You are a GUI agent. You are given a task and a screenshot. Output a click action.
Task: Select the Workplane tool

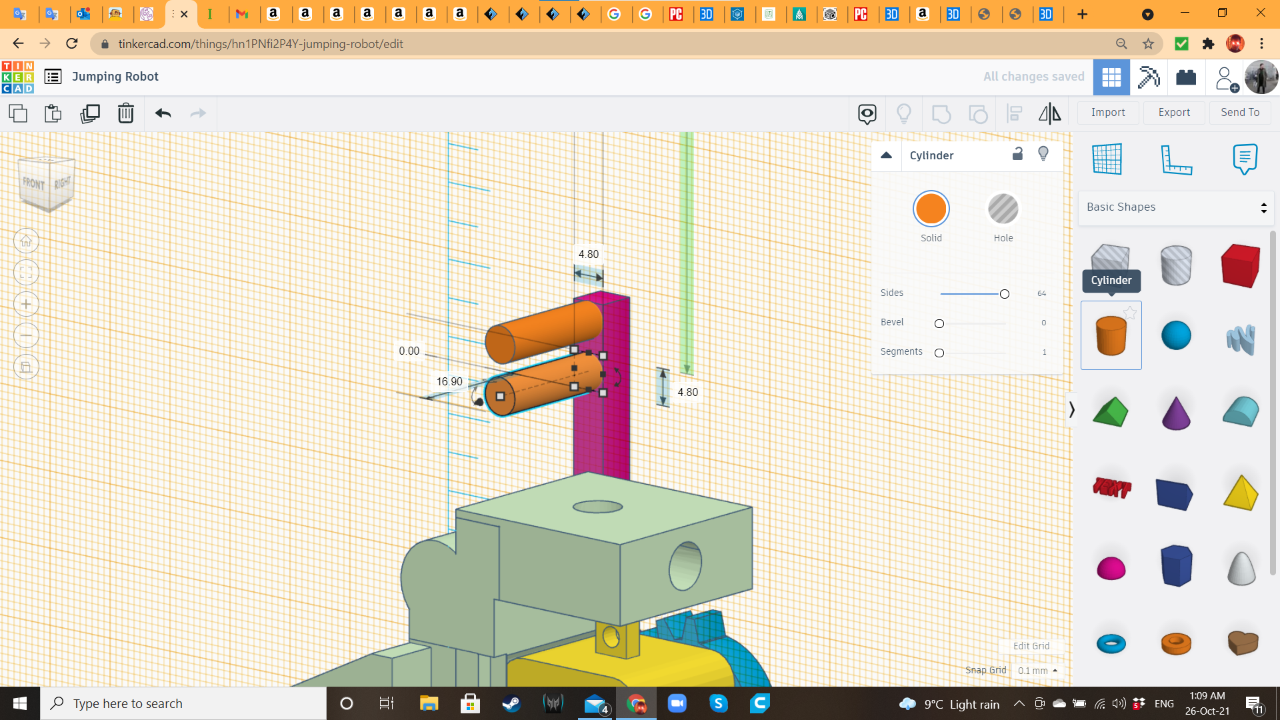pos(1107,159)
